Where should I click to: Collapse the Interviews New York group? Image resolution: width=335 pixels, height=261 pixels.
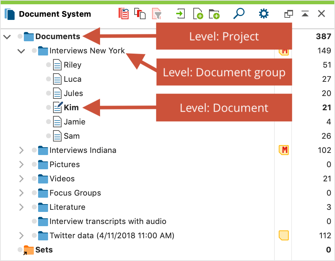[x=21, y=51]
